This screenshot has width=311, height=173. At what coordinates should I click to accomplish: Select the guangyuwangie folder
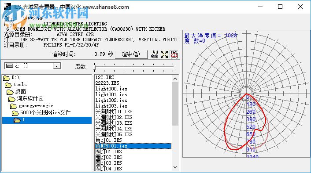pos(32,106)
